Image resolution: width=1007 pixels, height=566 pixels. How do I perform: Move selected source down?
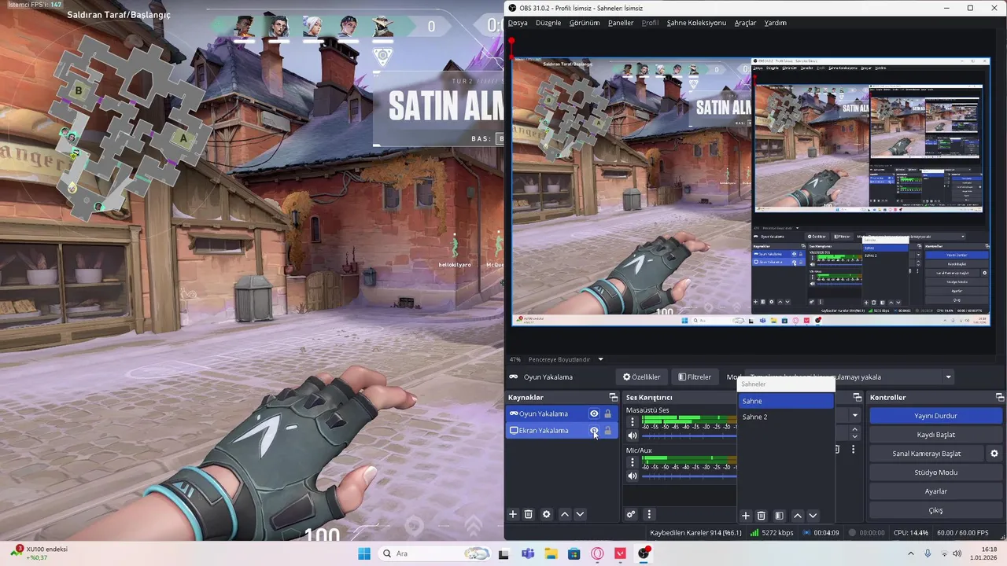580,514
